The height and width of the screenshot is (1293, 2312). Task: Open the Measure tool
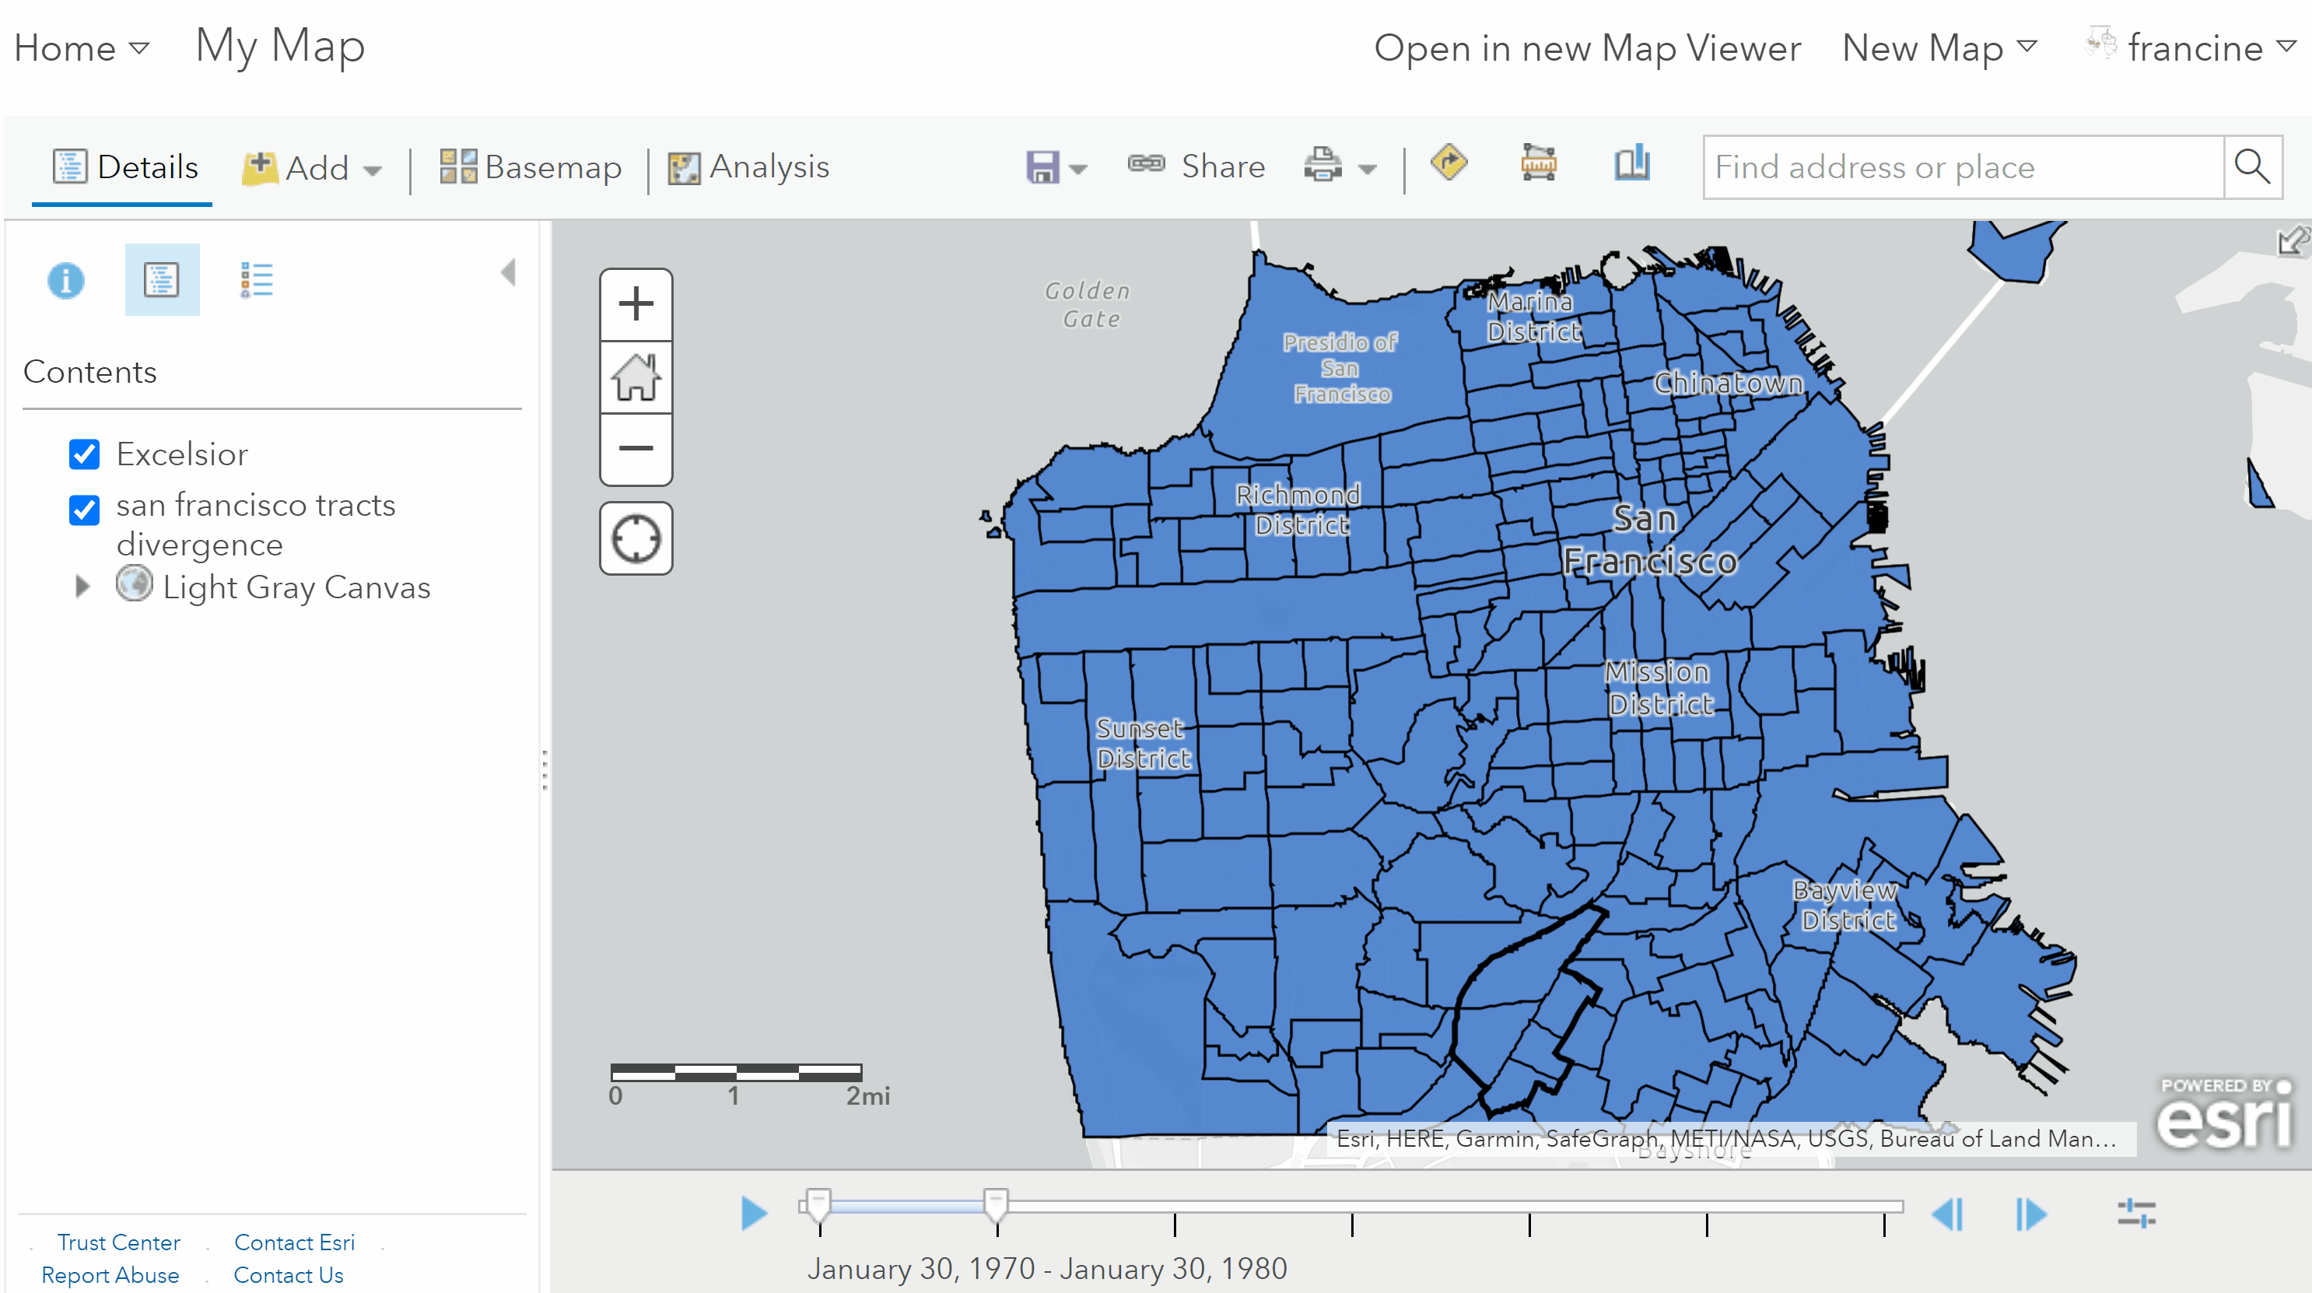click(1538, 164)
